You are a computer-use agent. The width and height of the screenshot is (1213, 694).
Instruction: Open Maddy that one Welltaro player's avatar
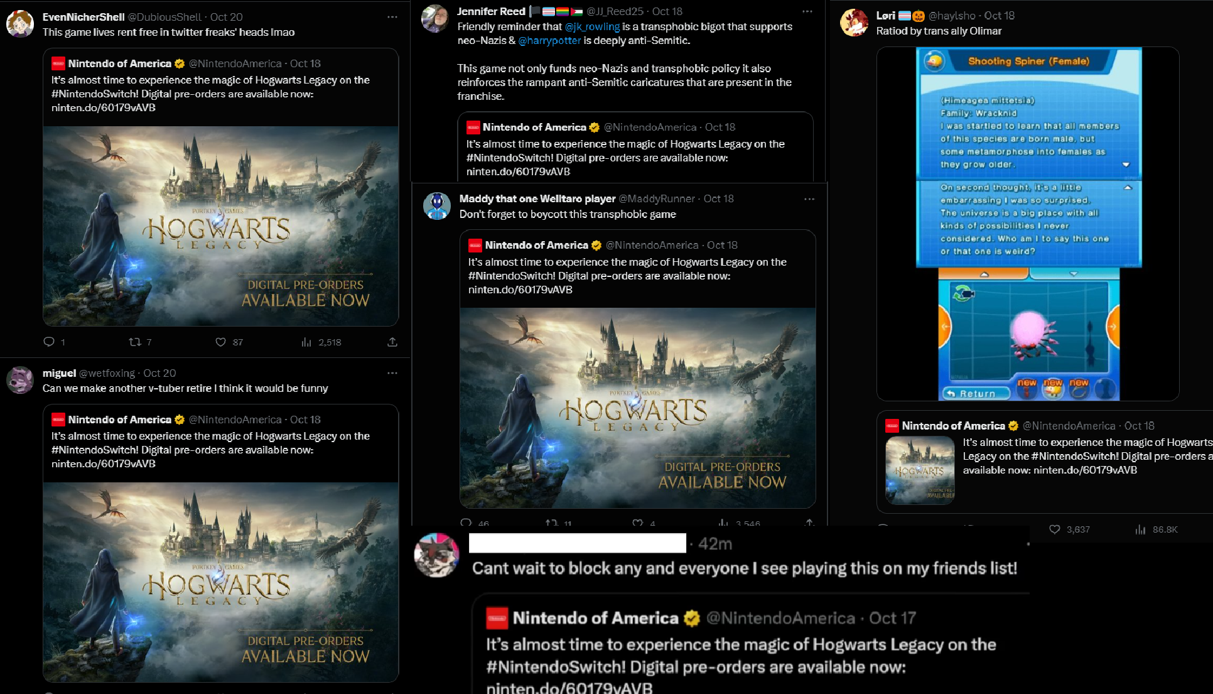437,206
